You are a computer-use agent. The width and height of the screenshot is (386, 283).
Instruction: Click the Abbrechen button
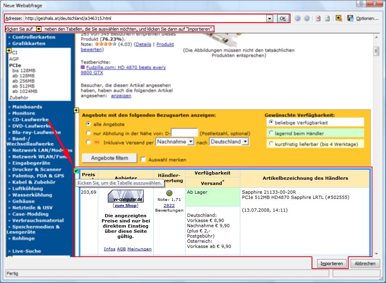click(x=365, y=263)
